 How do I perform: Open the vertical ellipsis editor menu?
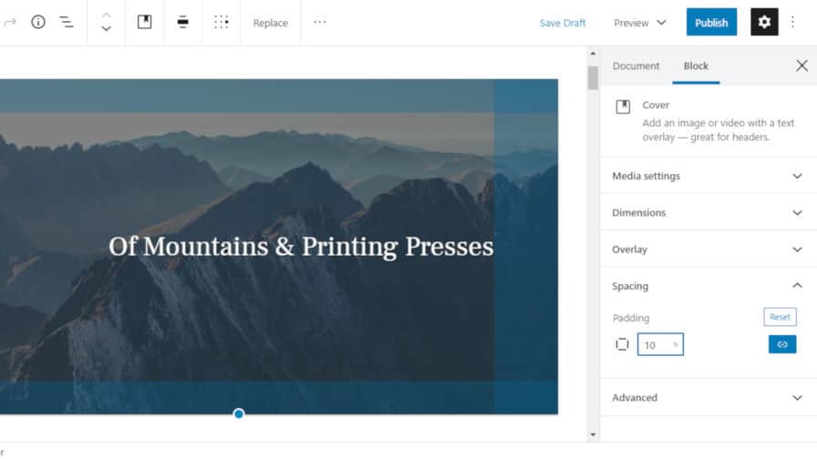point(792,22)
